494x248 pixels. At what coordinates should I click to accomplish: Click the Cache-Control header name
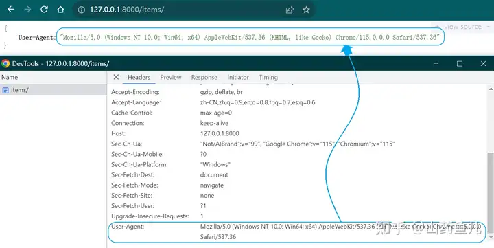click(132, 113)
